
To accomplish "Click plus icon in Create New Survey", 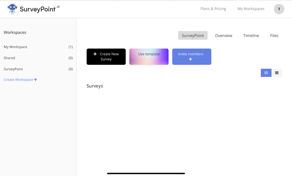I will tap(95, 54).
